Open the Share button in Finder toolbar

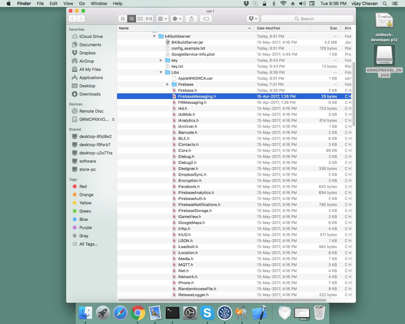point(191,19)
